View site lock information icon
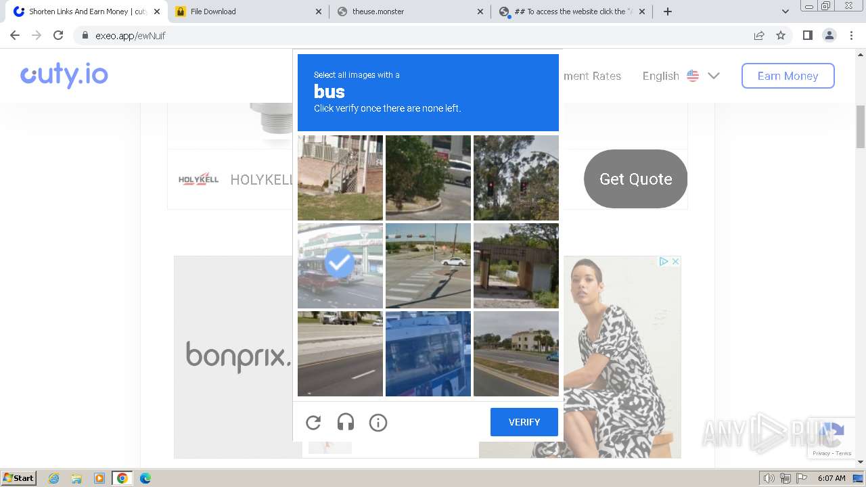The image size is (866, 487). [x=85, y=36]
